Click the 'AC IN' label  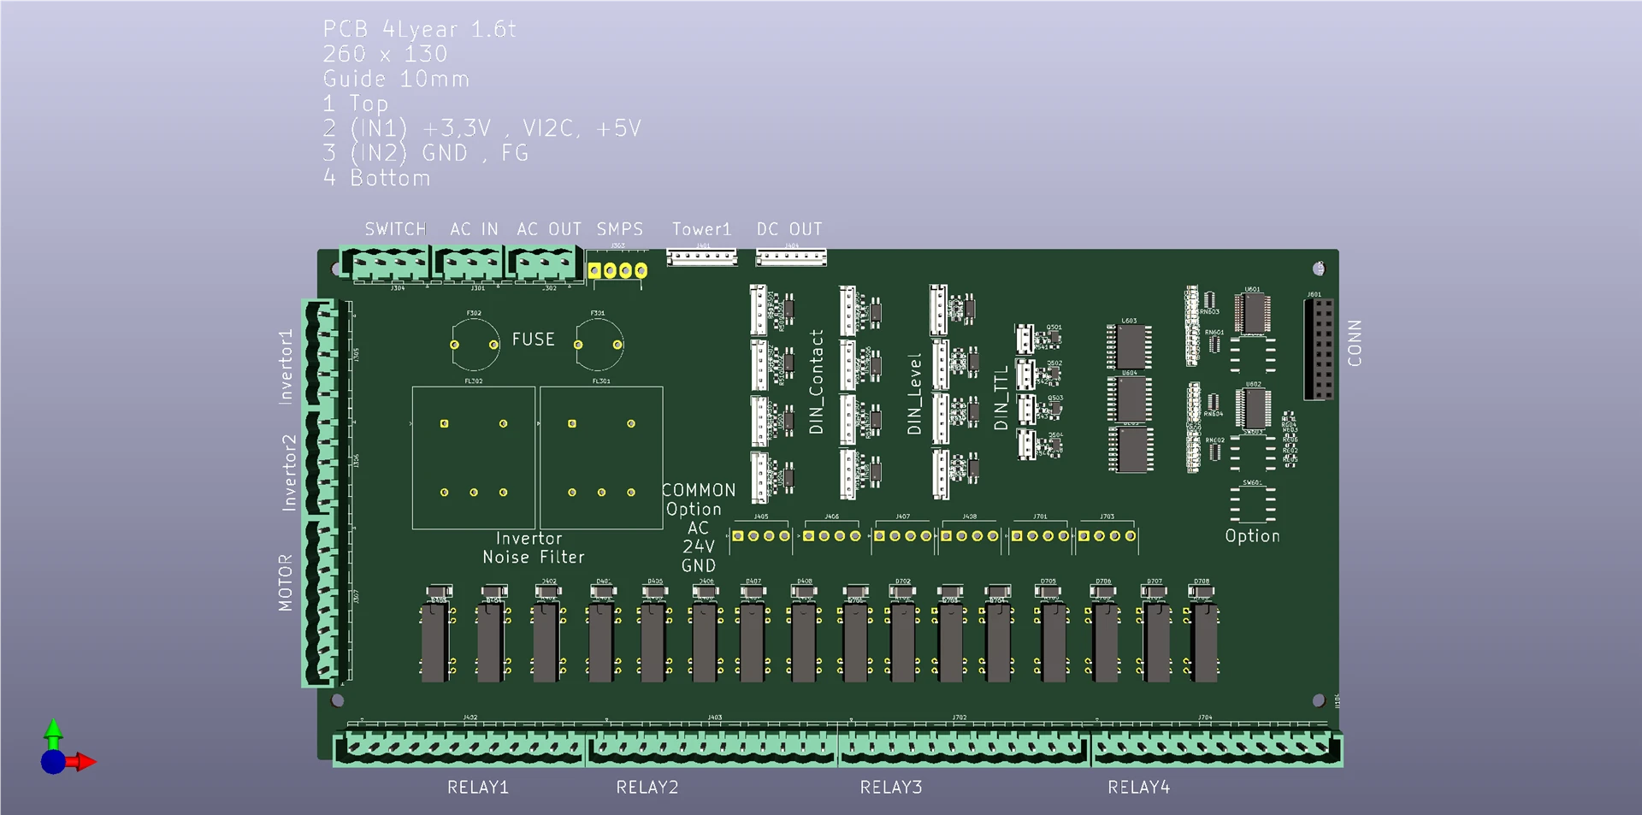pos(474,229)
